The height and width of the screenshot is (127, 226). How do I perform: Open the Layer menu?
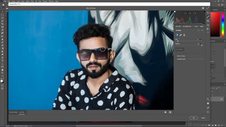pos(18,1)
